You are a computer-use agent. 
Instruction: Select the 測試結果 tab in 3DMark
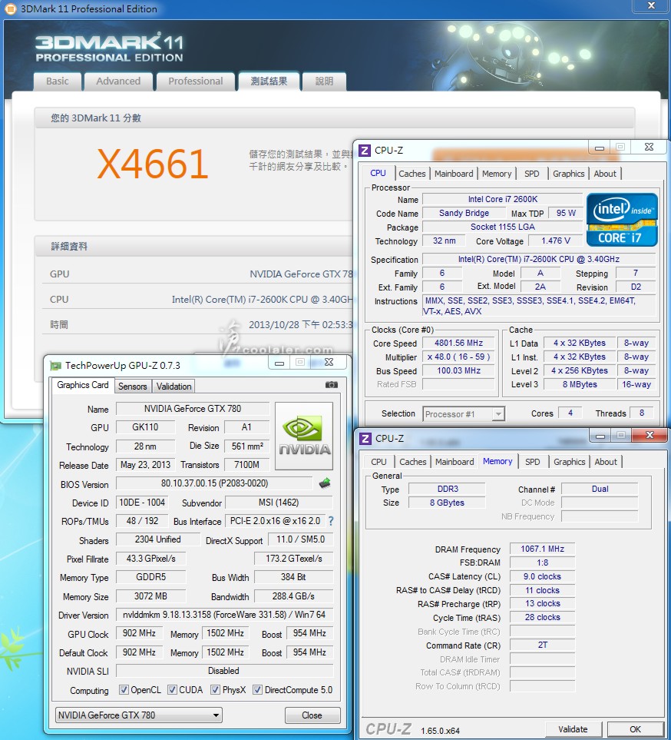point(269,81)
